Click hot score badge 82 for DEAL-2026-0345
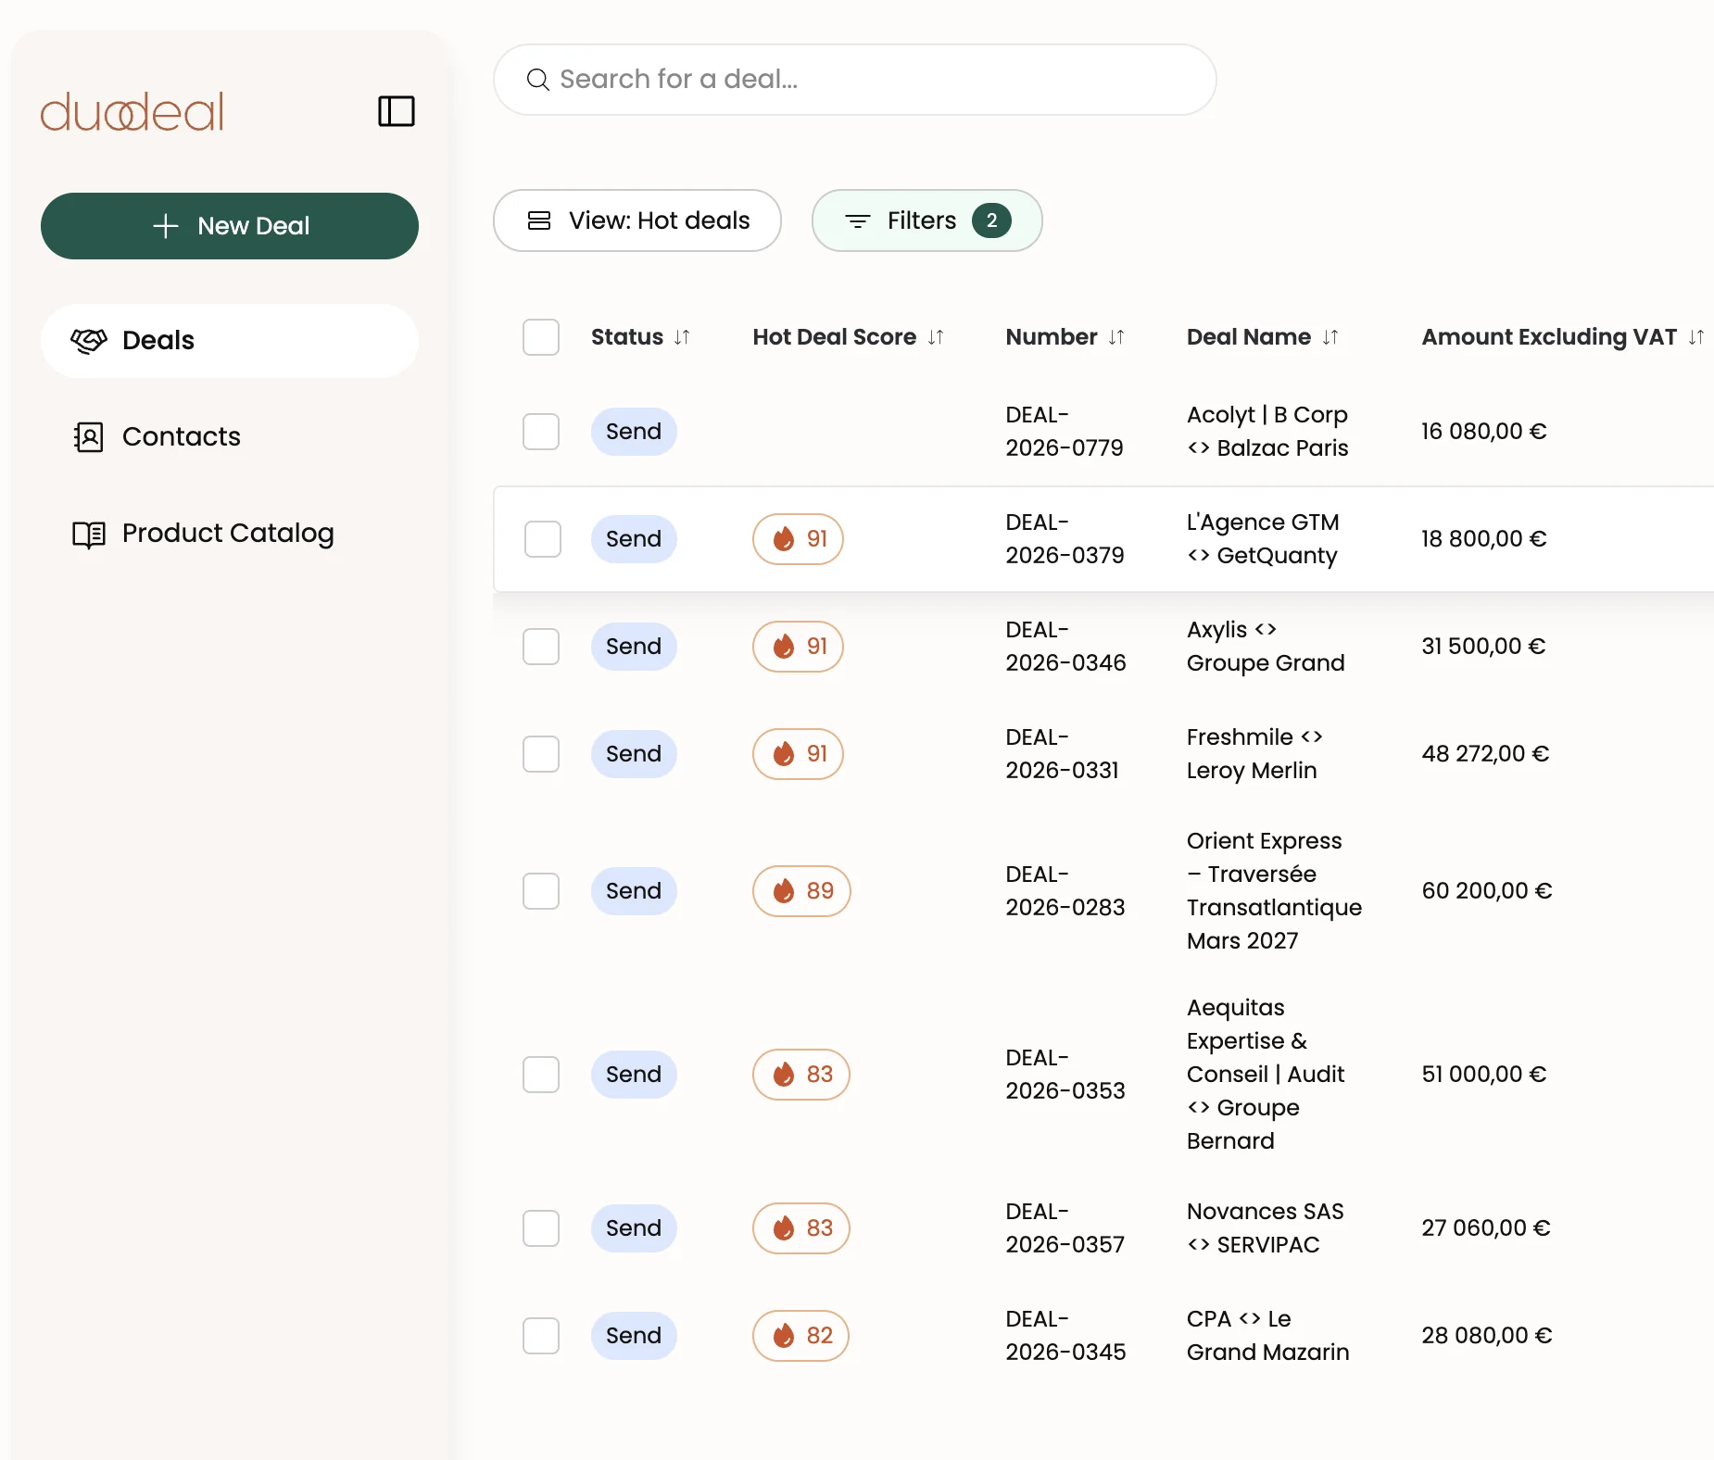 click(800, 1336)
